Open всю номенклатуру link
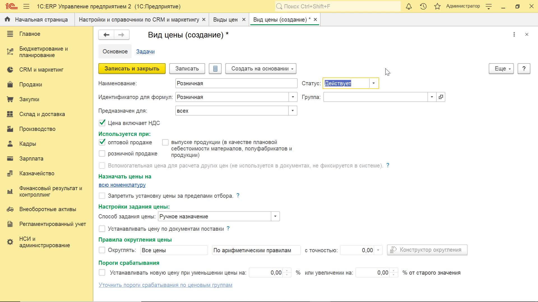 [x=122, y=185]
